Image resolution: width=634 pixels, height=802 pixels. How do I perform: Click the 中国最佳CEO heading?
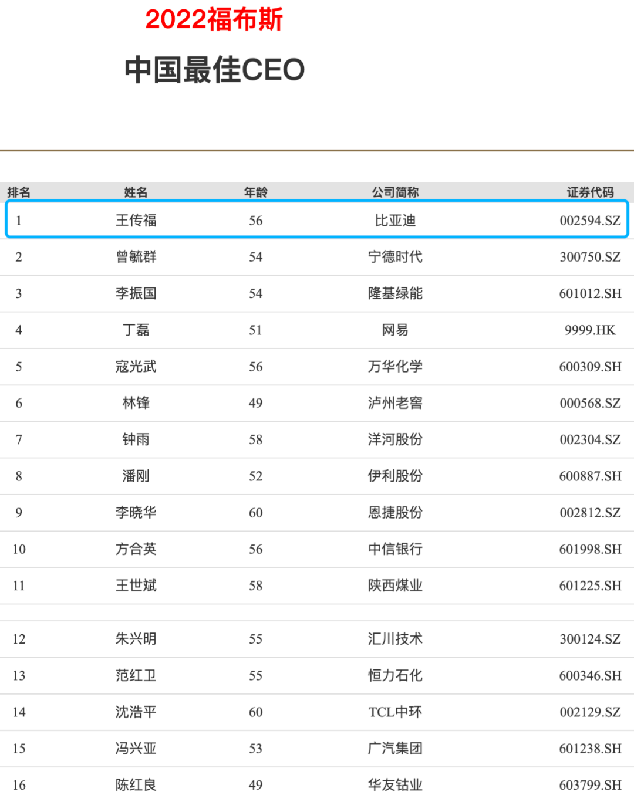[x=215, y=70]
